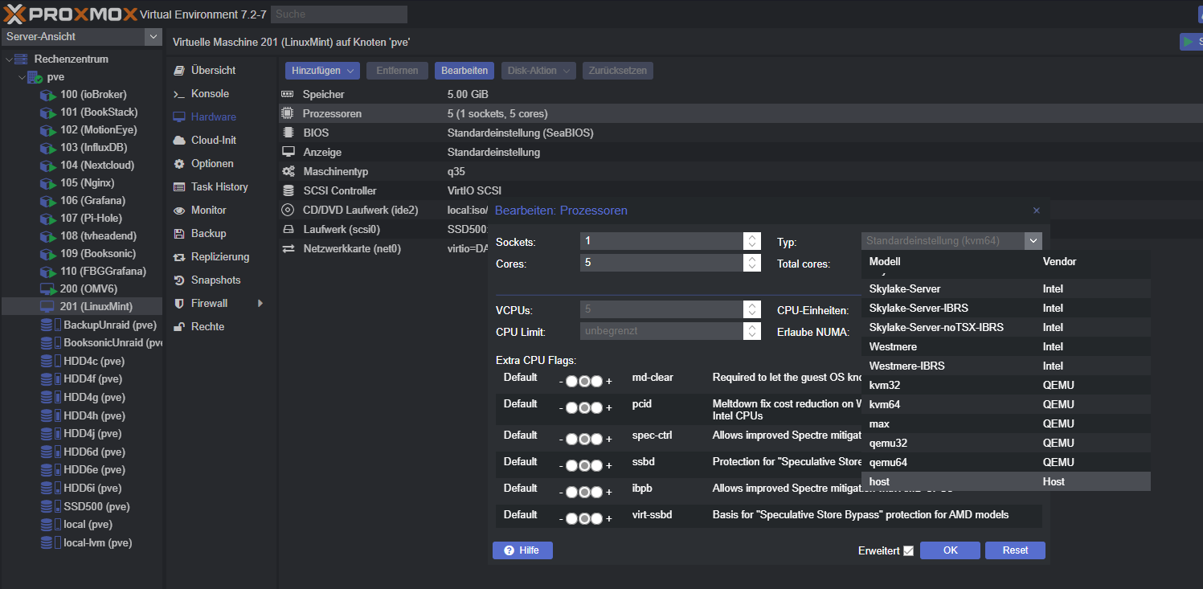Select stopped VM 200 (OMV6)

click(x=88, y=289)
